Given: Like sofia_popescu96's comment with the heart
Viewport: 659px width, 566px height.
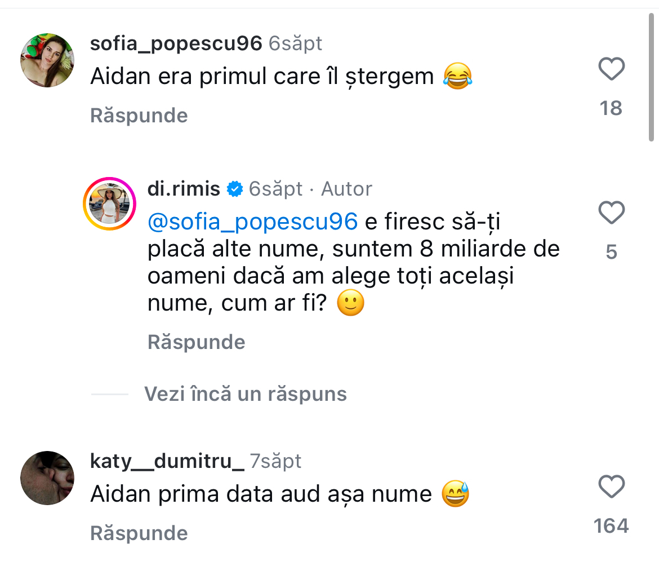Looking at the screenshot, I should [x=611, y=69].
